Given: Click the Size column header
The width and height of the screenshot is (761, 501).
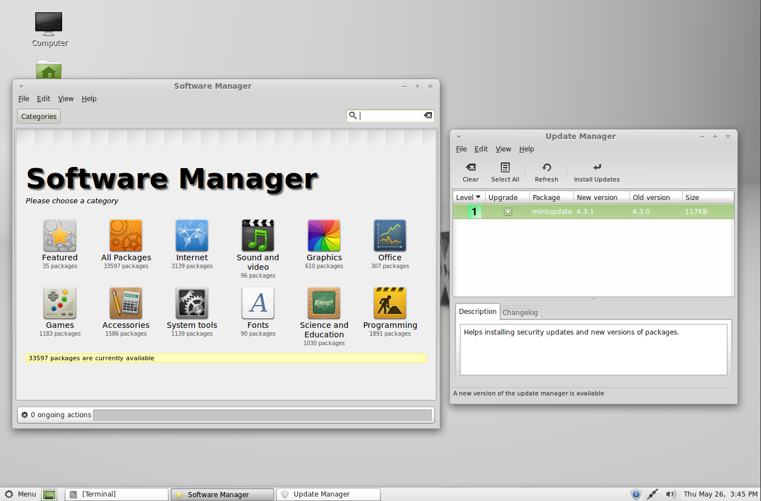Looking at the screenshot, I should pyautogui.click(x=708, y=197).
